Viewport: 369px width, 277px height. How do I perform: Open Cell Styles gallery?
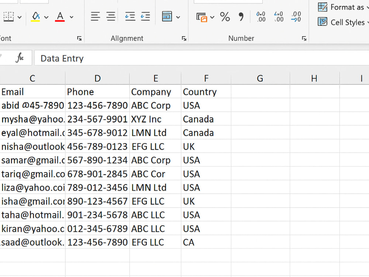point(342,22)
